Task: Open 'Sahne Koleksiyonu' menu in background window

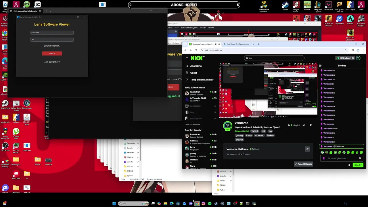Action: (189, 28)
